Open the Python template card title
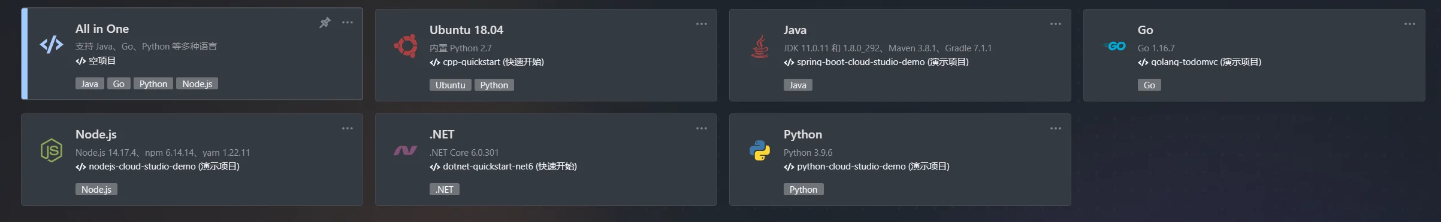The height and width of the screenshot is (222, 1441). [x=803, y=134]
